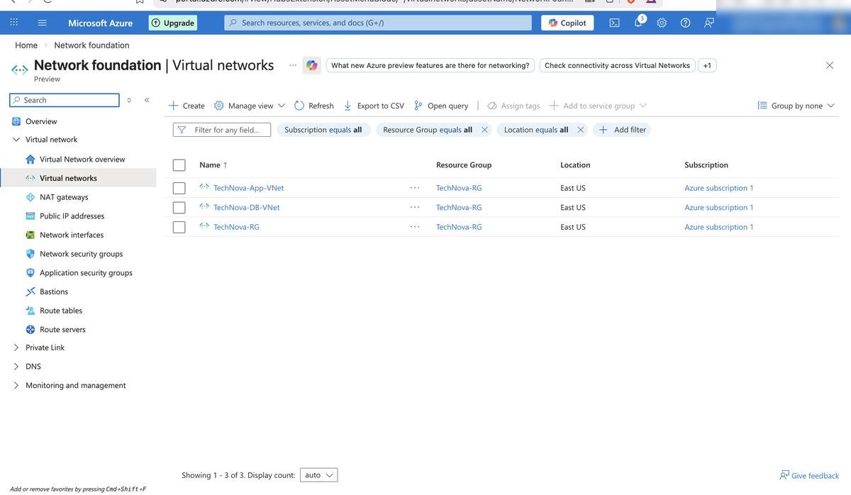Click the up-down arrows beside sidebar search

coord(129,100)
